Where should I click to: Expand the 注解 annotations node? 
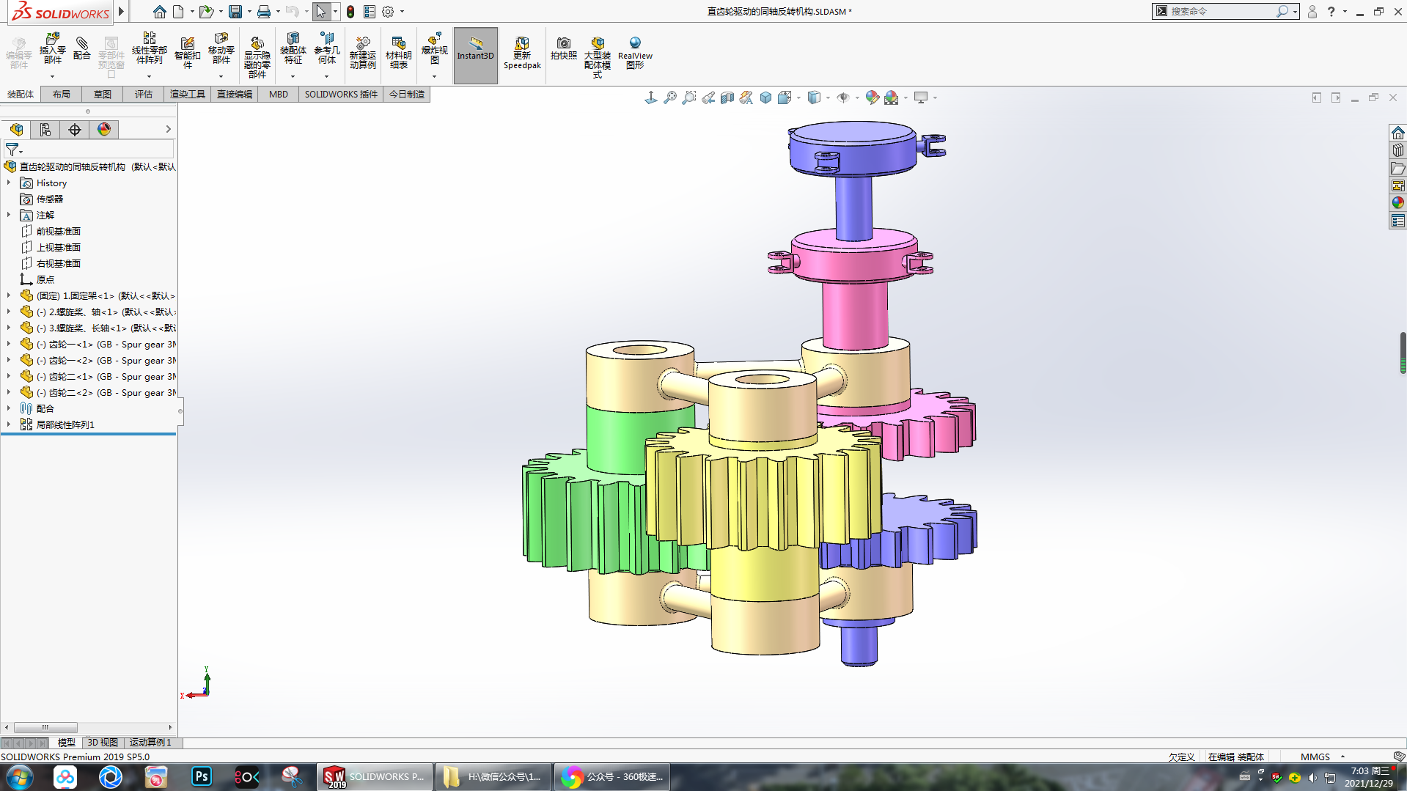[x=9, y=215]
